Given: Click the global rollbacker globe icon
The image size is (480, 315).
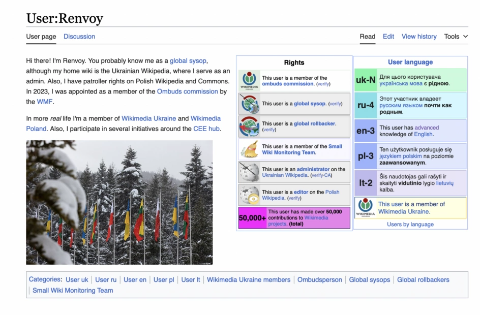Looking at the screenshot, I should point(249,127).
